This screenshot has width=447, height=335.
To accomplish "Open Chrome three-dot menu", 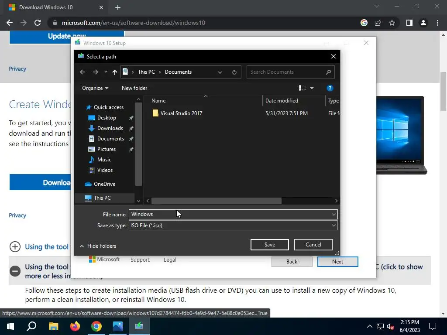I will [437, 23].
